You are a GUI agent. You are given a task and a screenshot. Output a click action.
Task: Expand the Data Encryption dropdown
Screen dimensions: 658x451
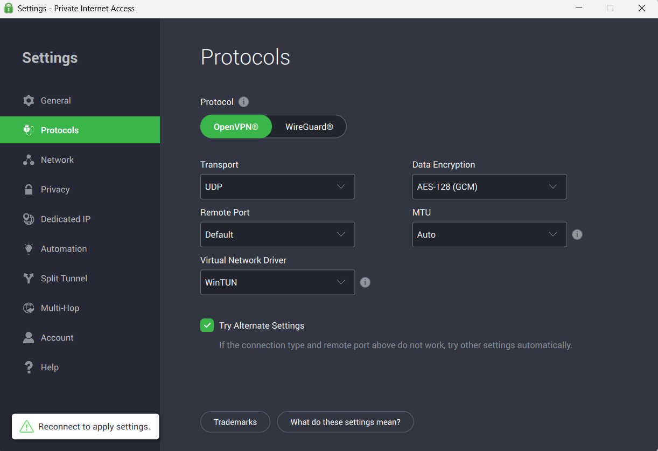point(489,187)
